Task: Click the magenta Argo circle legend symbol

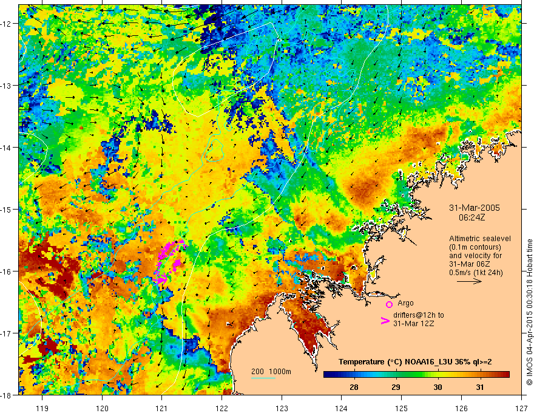Action: 389,304
